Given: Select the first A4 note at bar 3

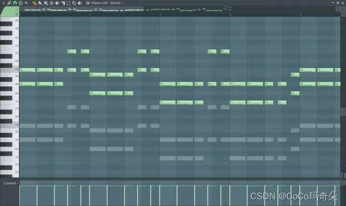Looking at the screenshot, I should 168,84.
